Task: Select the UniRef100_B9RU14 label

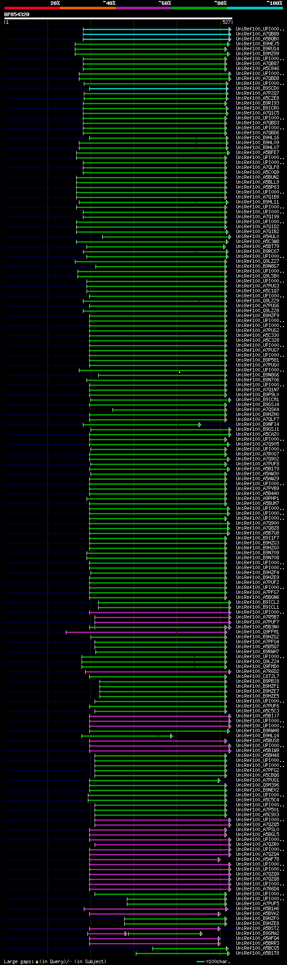Action: [257, 49]
